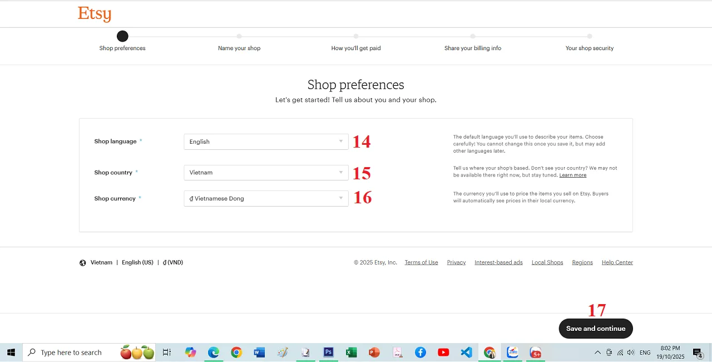Expand the Shop language dropdown

point(266,141)
